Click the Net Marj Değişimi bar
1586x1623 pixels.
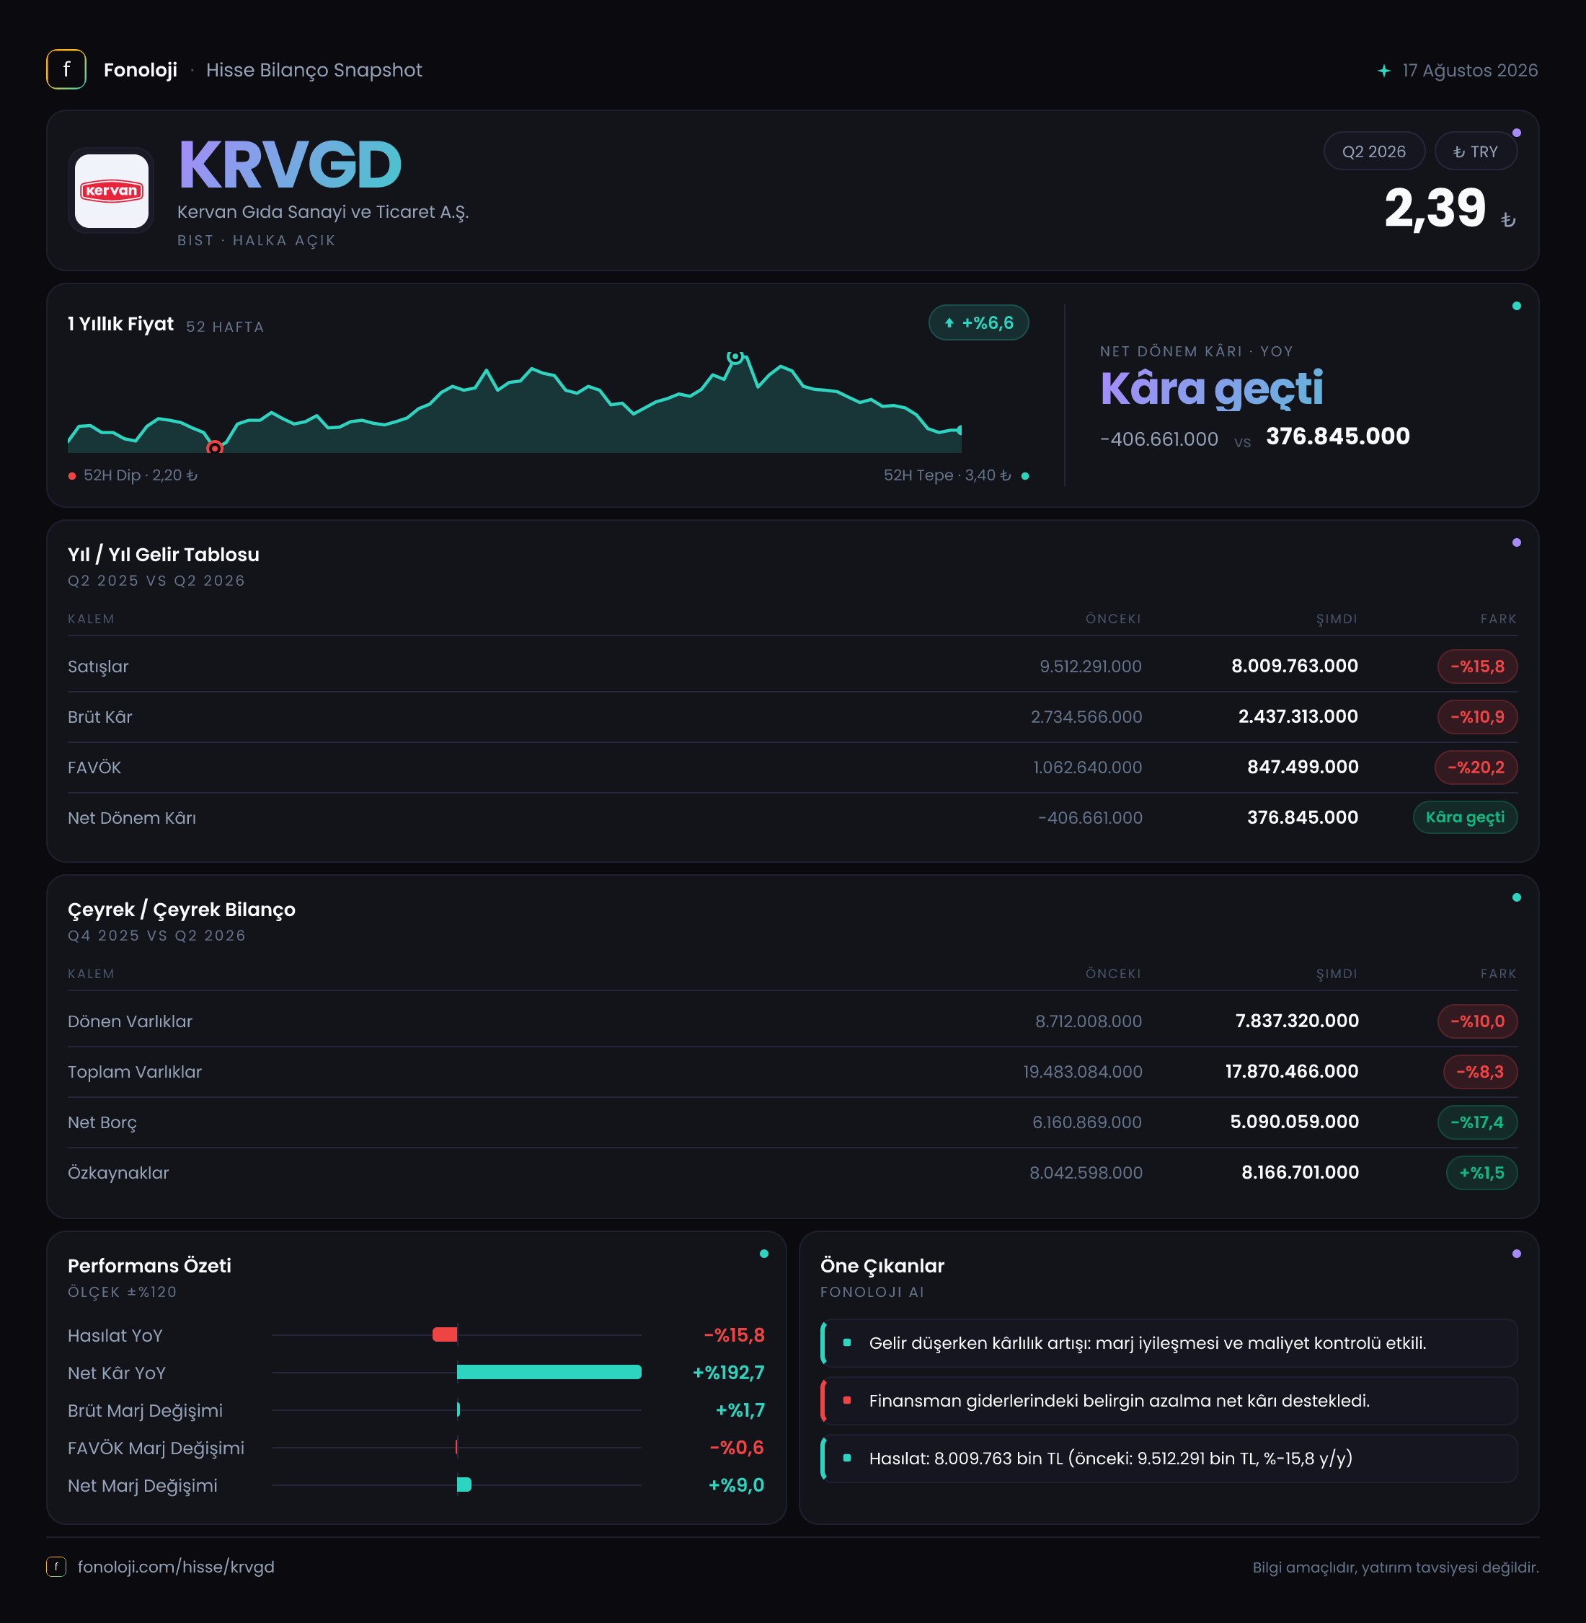point(464,1485)
